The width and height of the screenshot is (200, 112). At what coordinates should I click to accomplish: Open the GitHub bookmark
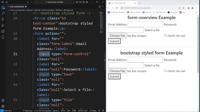point(134,12)
